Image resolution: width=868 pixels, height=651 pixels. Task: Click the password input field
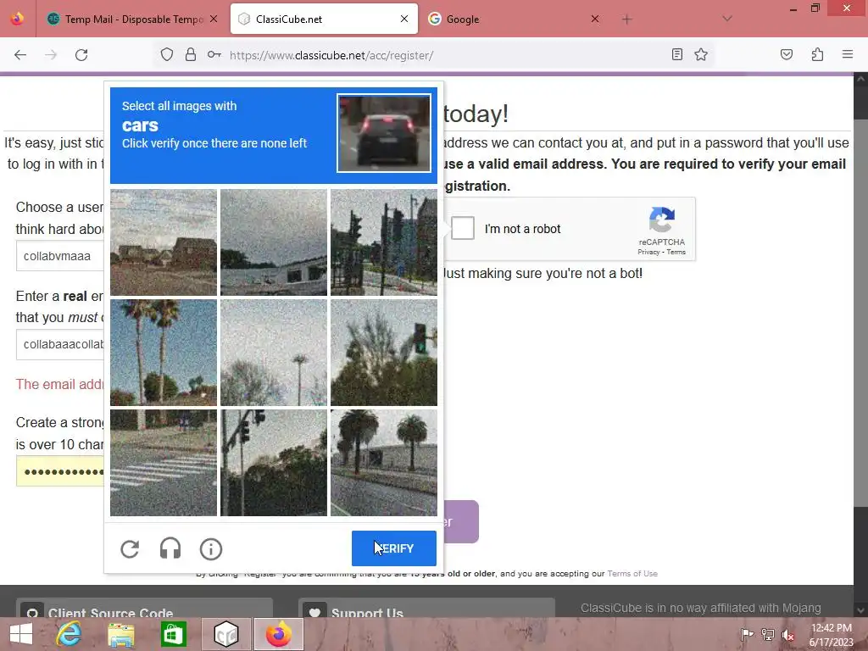tap(60, 471)
